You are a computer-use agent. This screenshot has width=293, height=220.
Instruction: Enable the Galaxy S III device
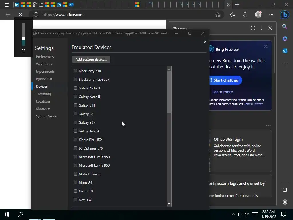tap(76, 105)
